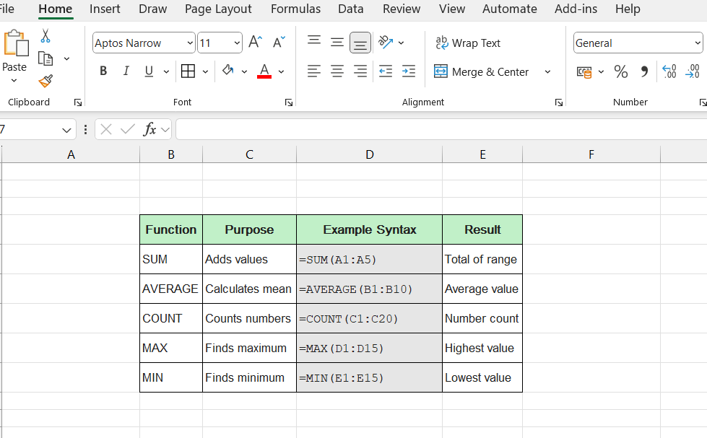Apply red Font Color A

(x=264, y=71)
